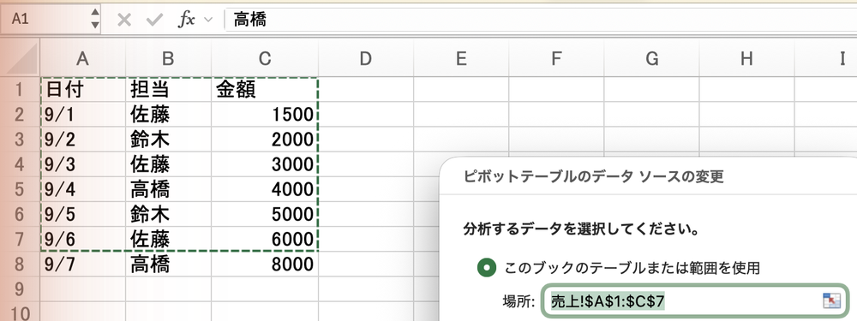The width and height of the screenshot is (857, 321).
Task: Select row 4 header
Action: (20, 164)
